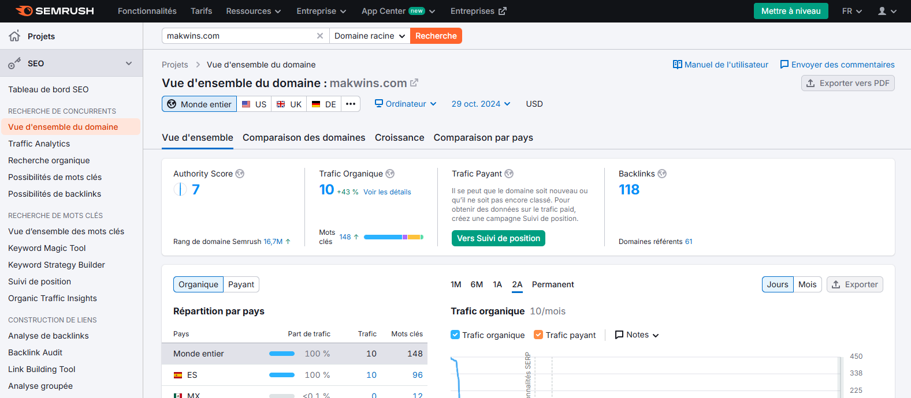The width and height of the screenshot is (911, 398).
Task: Click the Spain flag in ES row
Action: (x=178, y=375)
